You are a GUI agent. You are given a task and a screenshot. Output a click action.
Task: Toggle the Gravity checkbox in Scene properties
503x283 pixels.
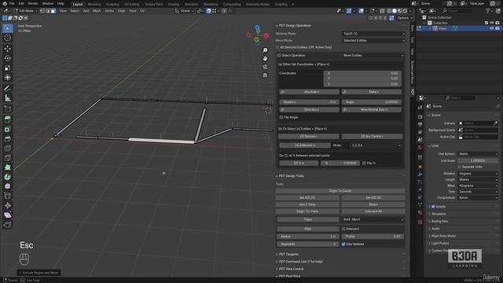pos(433,207)
